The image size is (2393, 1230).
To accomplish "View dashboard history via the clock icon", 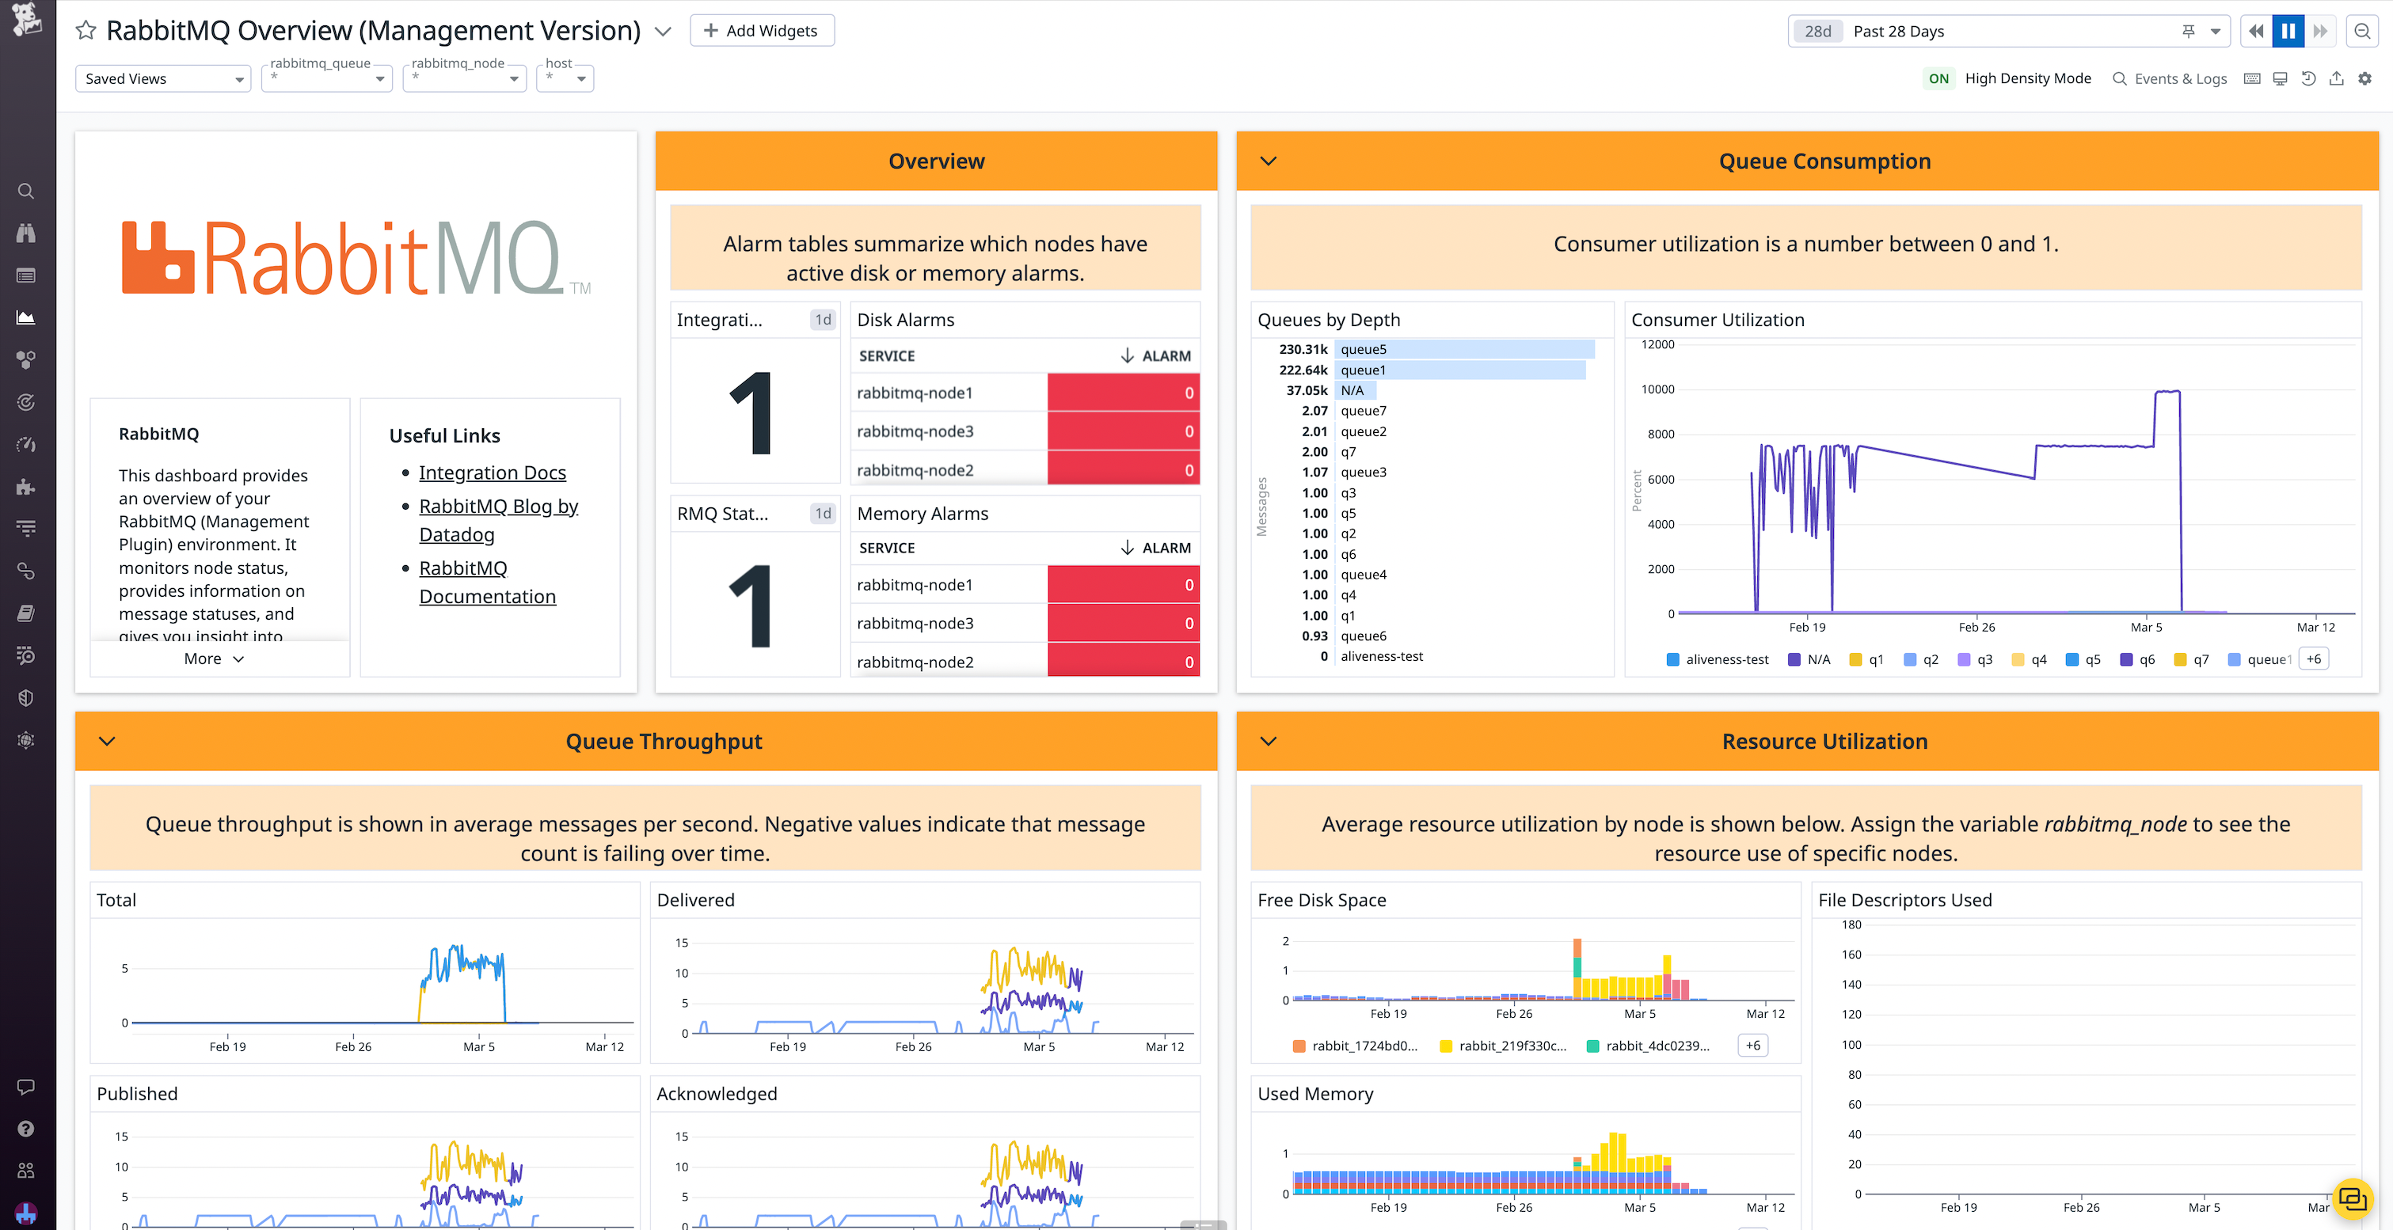I will (x=2308, y=78).
